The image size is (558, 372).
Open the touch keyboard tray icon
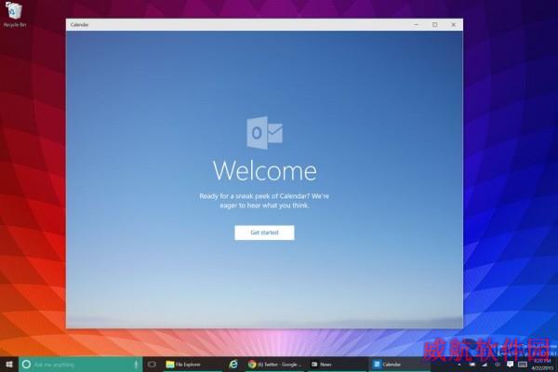coord(523,365)
